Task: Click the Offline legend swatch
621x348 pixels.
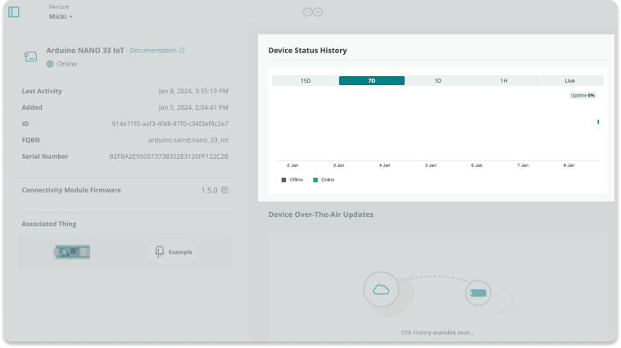Action: click(283, 180)
